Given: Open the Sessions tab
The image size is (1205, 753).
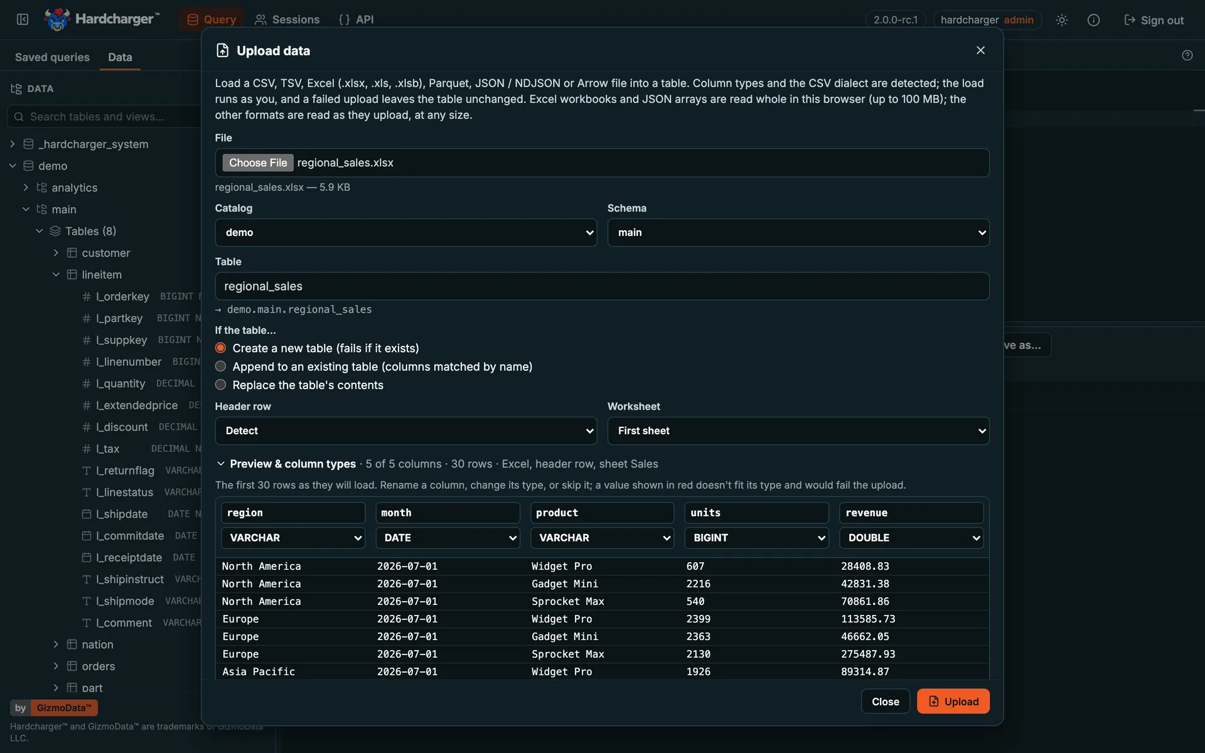Looking at the screenshot, I should click(x=287, y=19).
